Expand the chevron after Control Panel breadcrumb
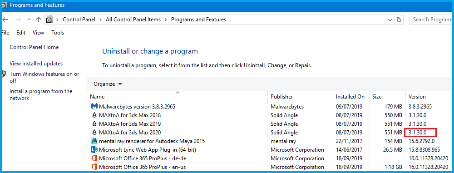The height and width of the screenshot is (173, 454). coord(100,20)
